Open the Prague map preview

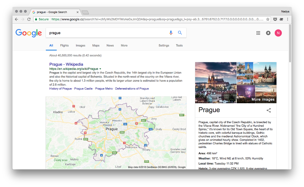point(116,133)
